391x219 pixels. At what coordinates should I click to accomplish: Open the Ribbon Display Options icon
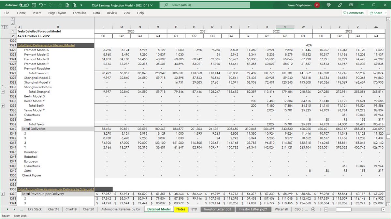[x=352, y=5]
